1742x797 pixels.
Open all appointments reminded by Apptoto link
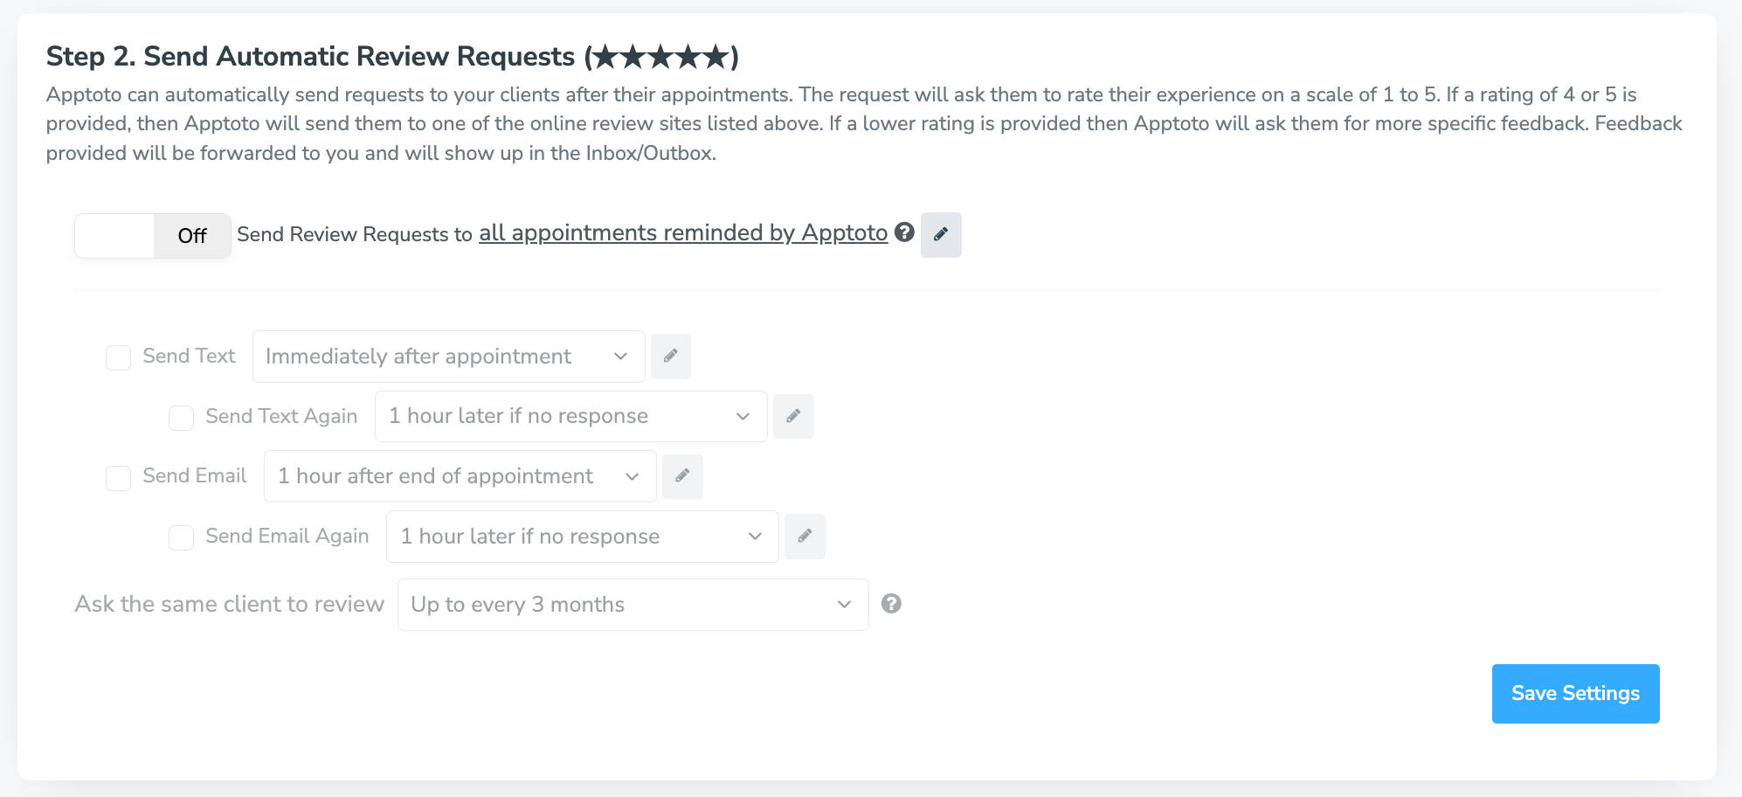click(683, 232)
